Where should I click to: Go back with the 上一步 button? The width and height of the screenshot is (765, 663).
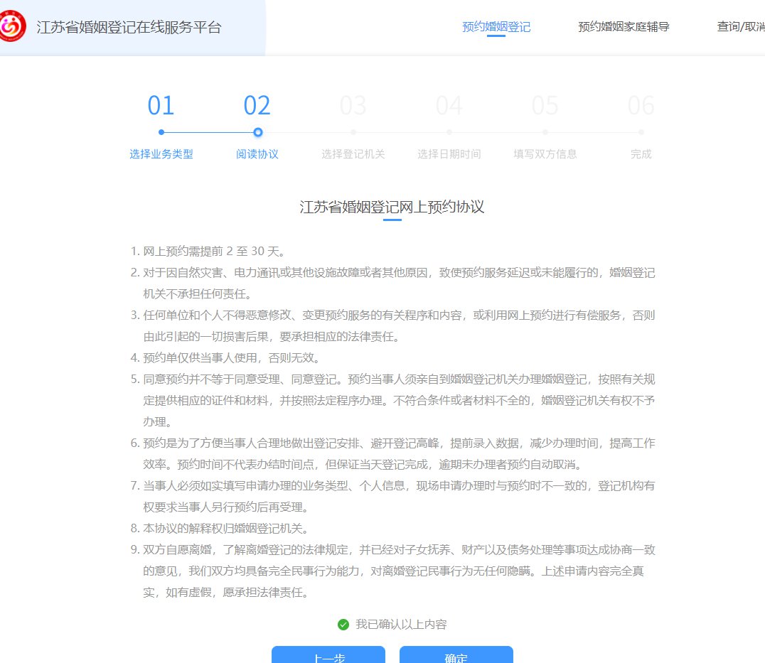click(x=328, y=654)
